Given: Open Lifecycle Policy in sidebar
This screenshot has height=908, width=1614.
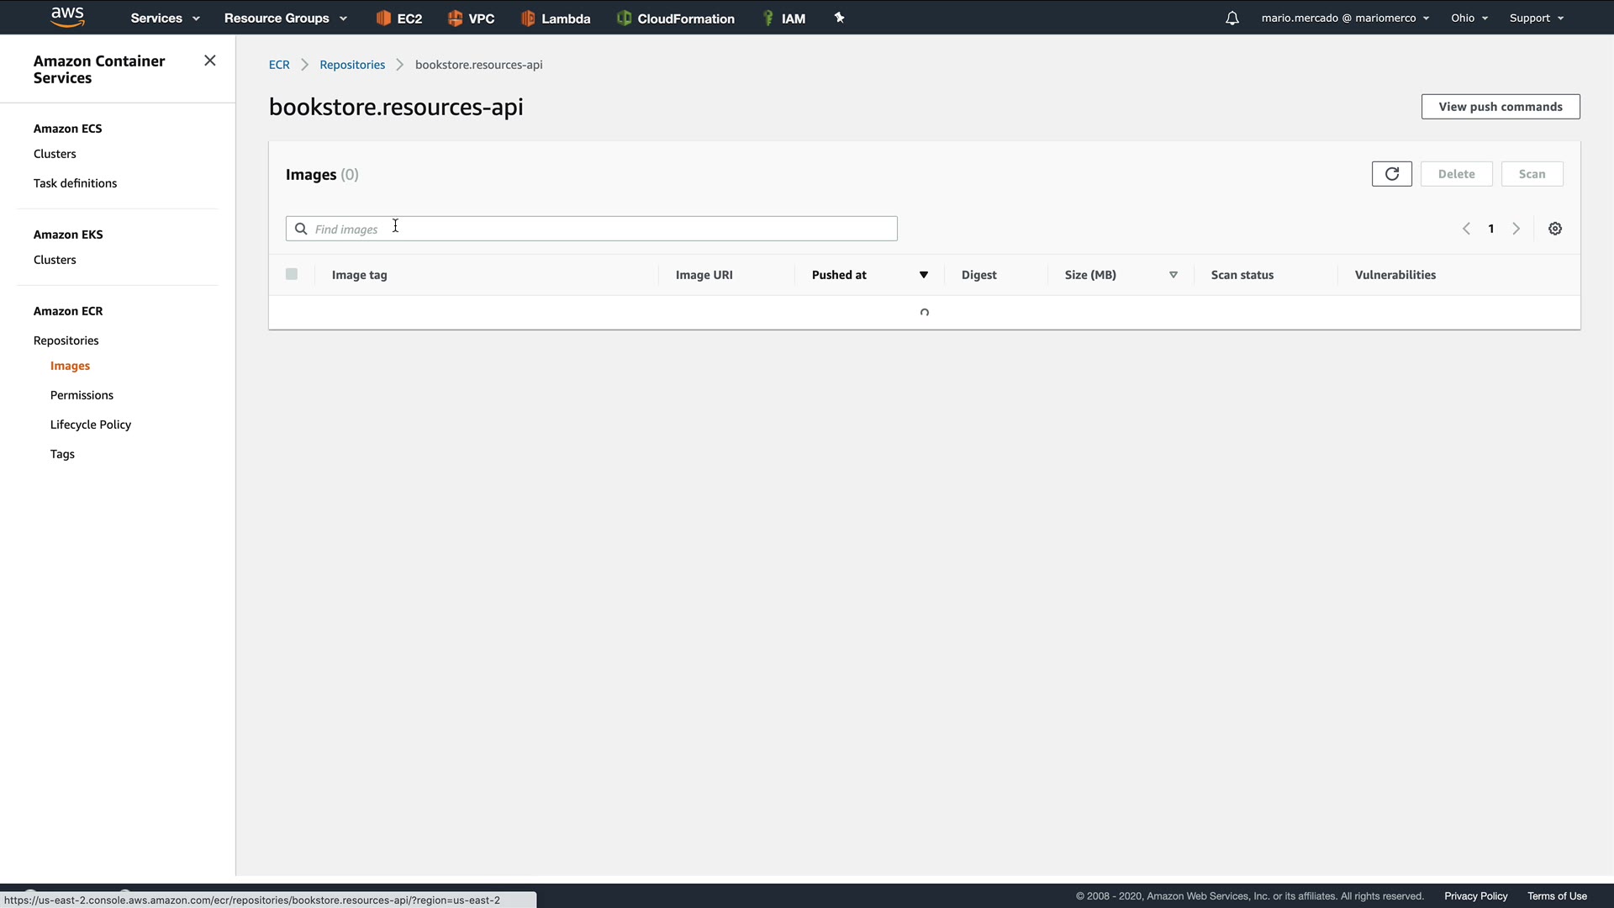Looking at the screenshot, I should 91,425.
